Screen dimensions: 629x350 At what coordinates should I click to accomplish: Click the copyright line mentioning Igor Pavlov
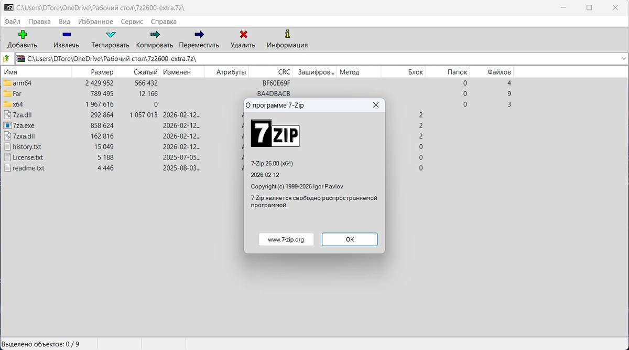297,186
